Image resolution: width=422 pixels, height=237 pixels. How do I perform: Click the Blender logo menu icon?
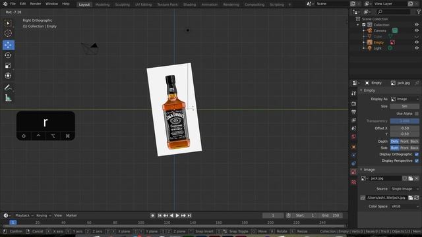(5, 4)
